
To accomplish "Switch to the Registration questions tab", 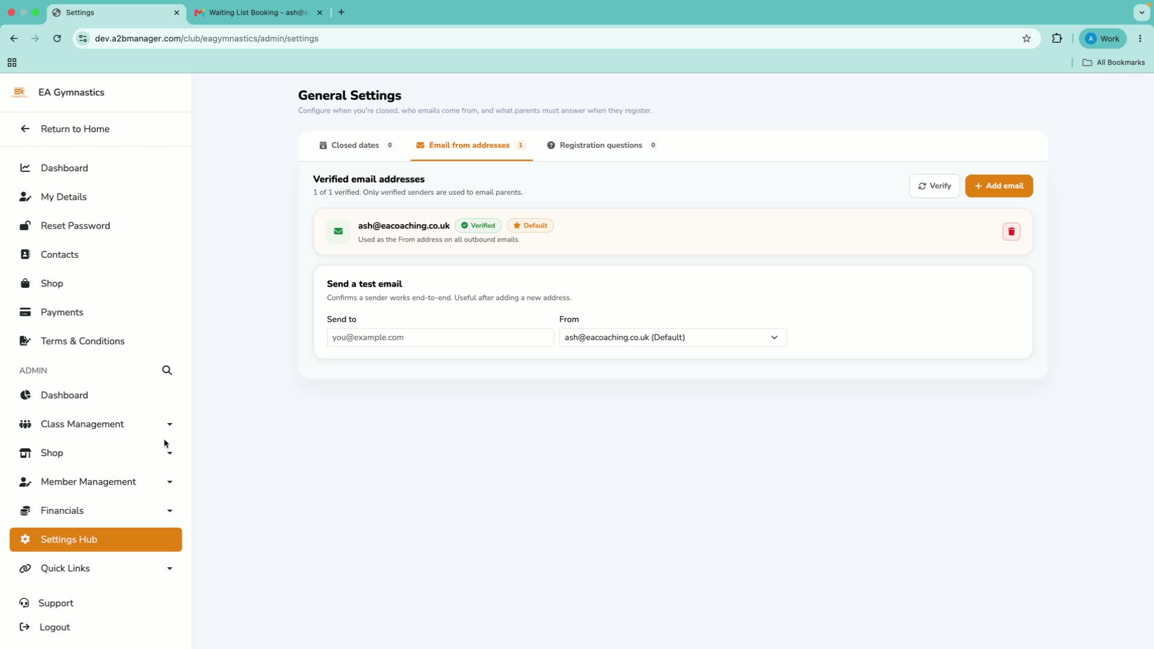I will (602, 145).
